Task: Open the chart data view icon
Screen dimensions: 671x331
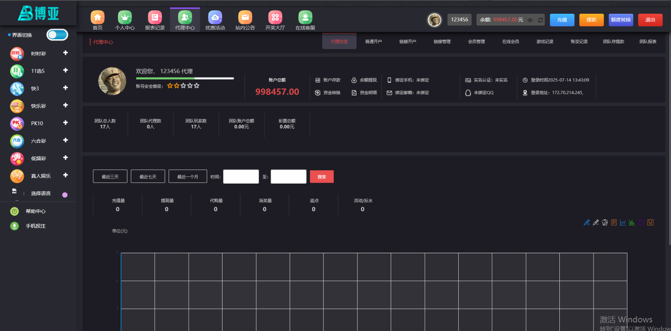Action: [614, 223]
